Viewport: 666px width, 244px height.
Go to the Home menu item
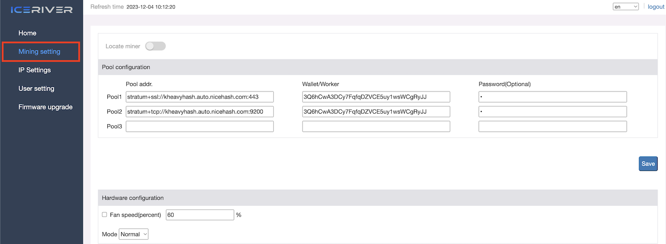tap(27, 33)
